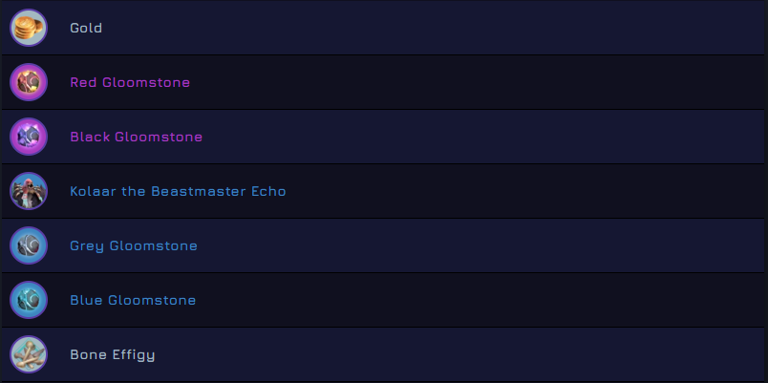Click the Grey Gloomstone icon
768x383 pixels.
(29, 245)
